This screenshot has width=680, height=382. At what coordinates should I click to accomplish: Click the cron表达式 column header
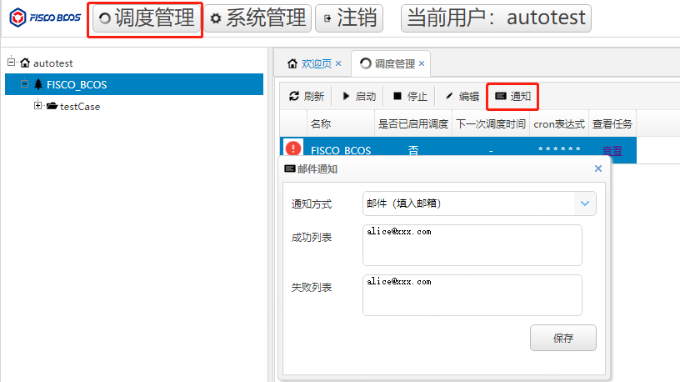click(x=559, y=124)
